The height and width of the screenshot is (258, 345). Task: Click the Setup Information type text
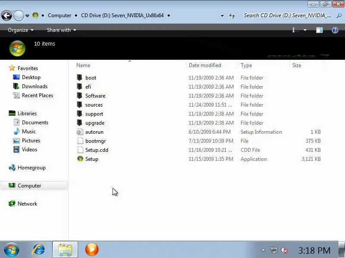261,132
